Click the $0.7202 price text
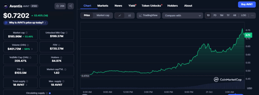Viewport: 259px width, 95px height. click(x=16, y=16)
